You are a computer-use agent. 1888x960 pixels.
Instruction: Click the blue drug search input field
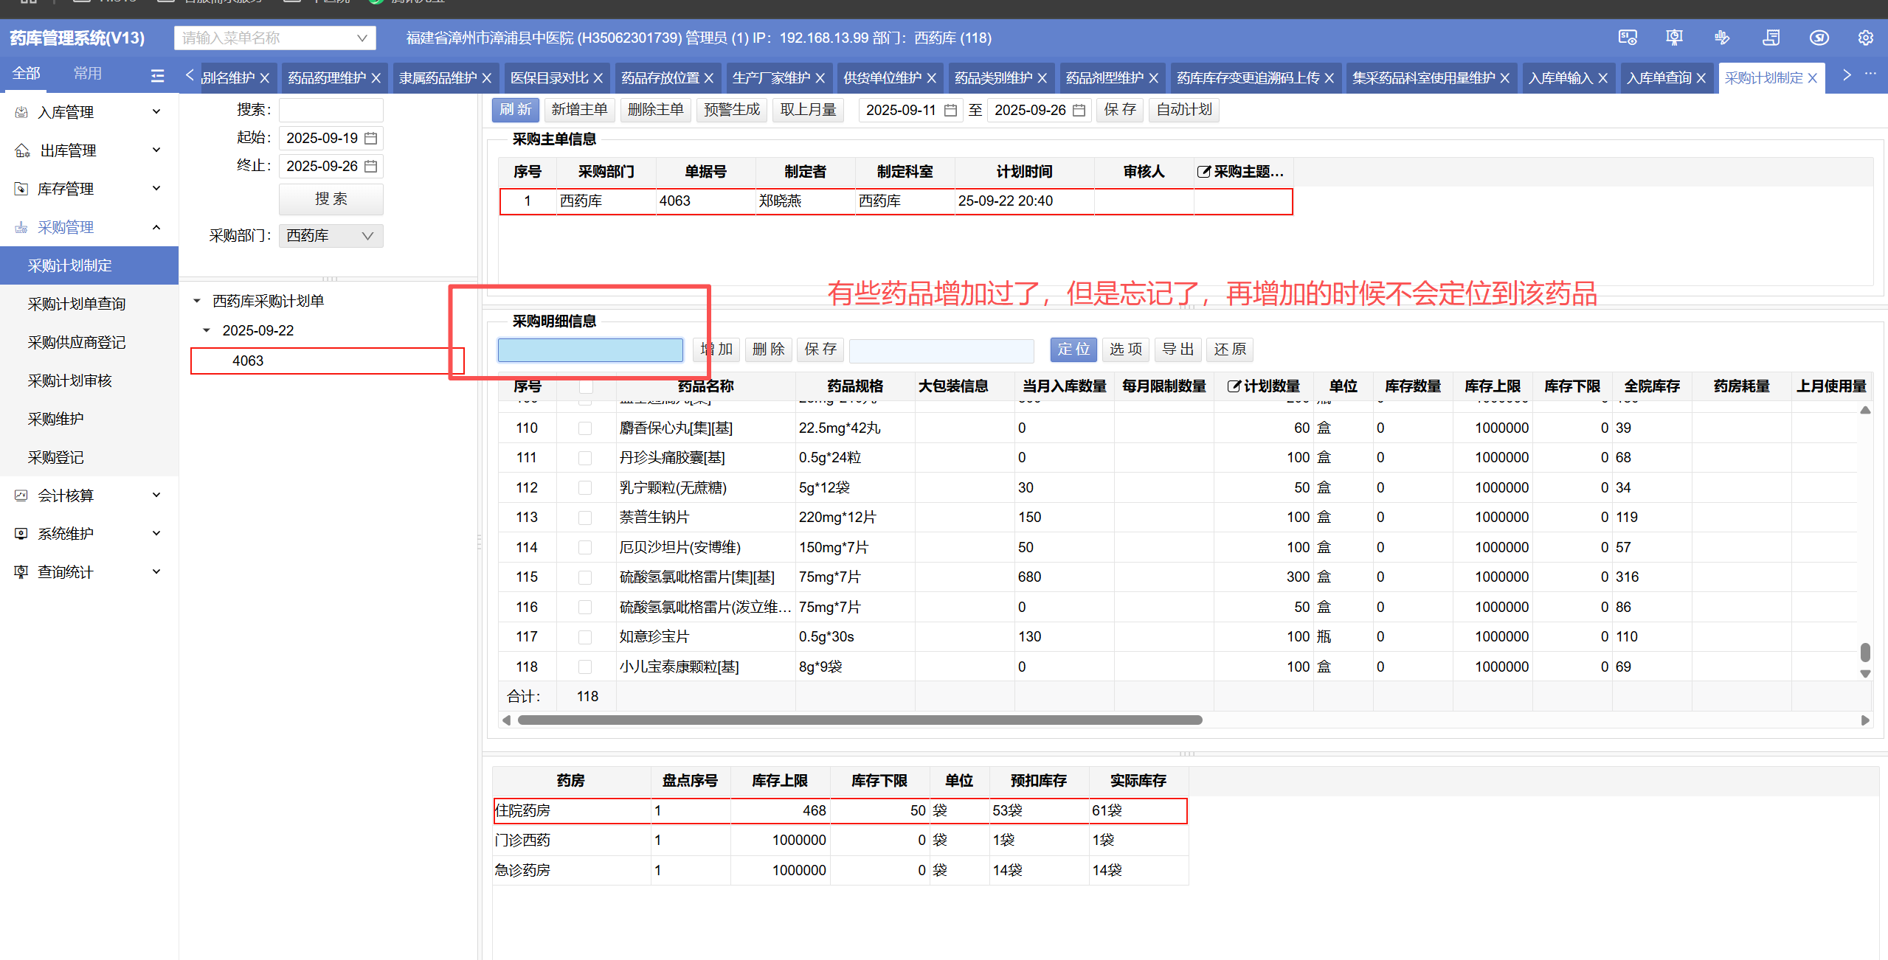[590, 349]
